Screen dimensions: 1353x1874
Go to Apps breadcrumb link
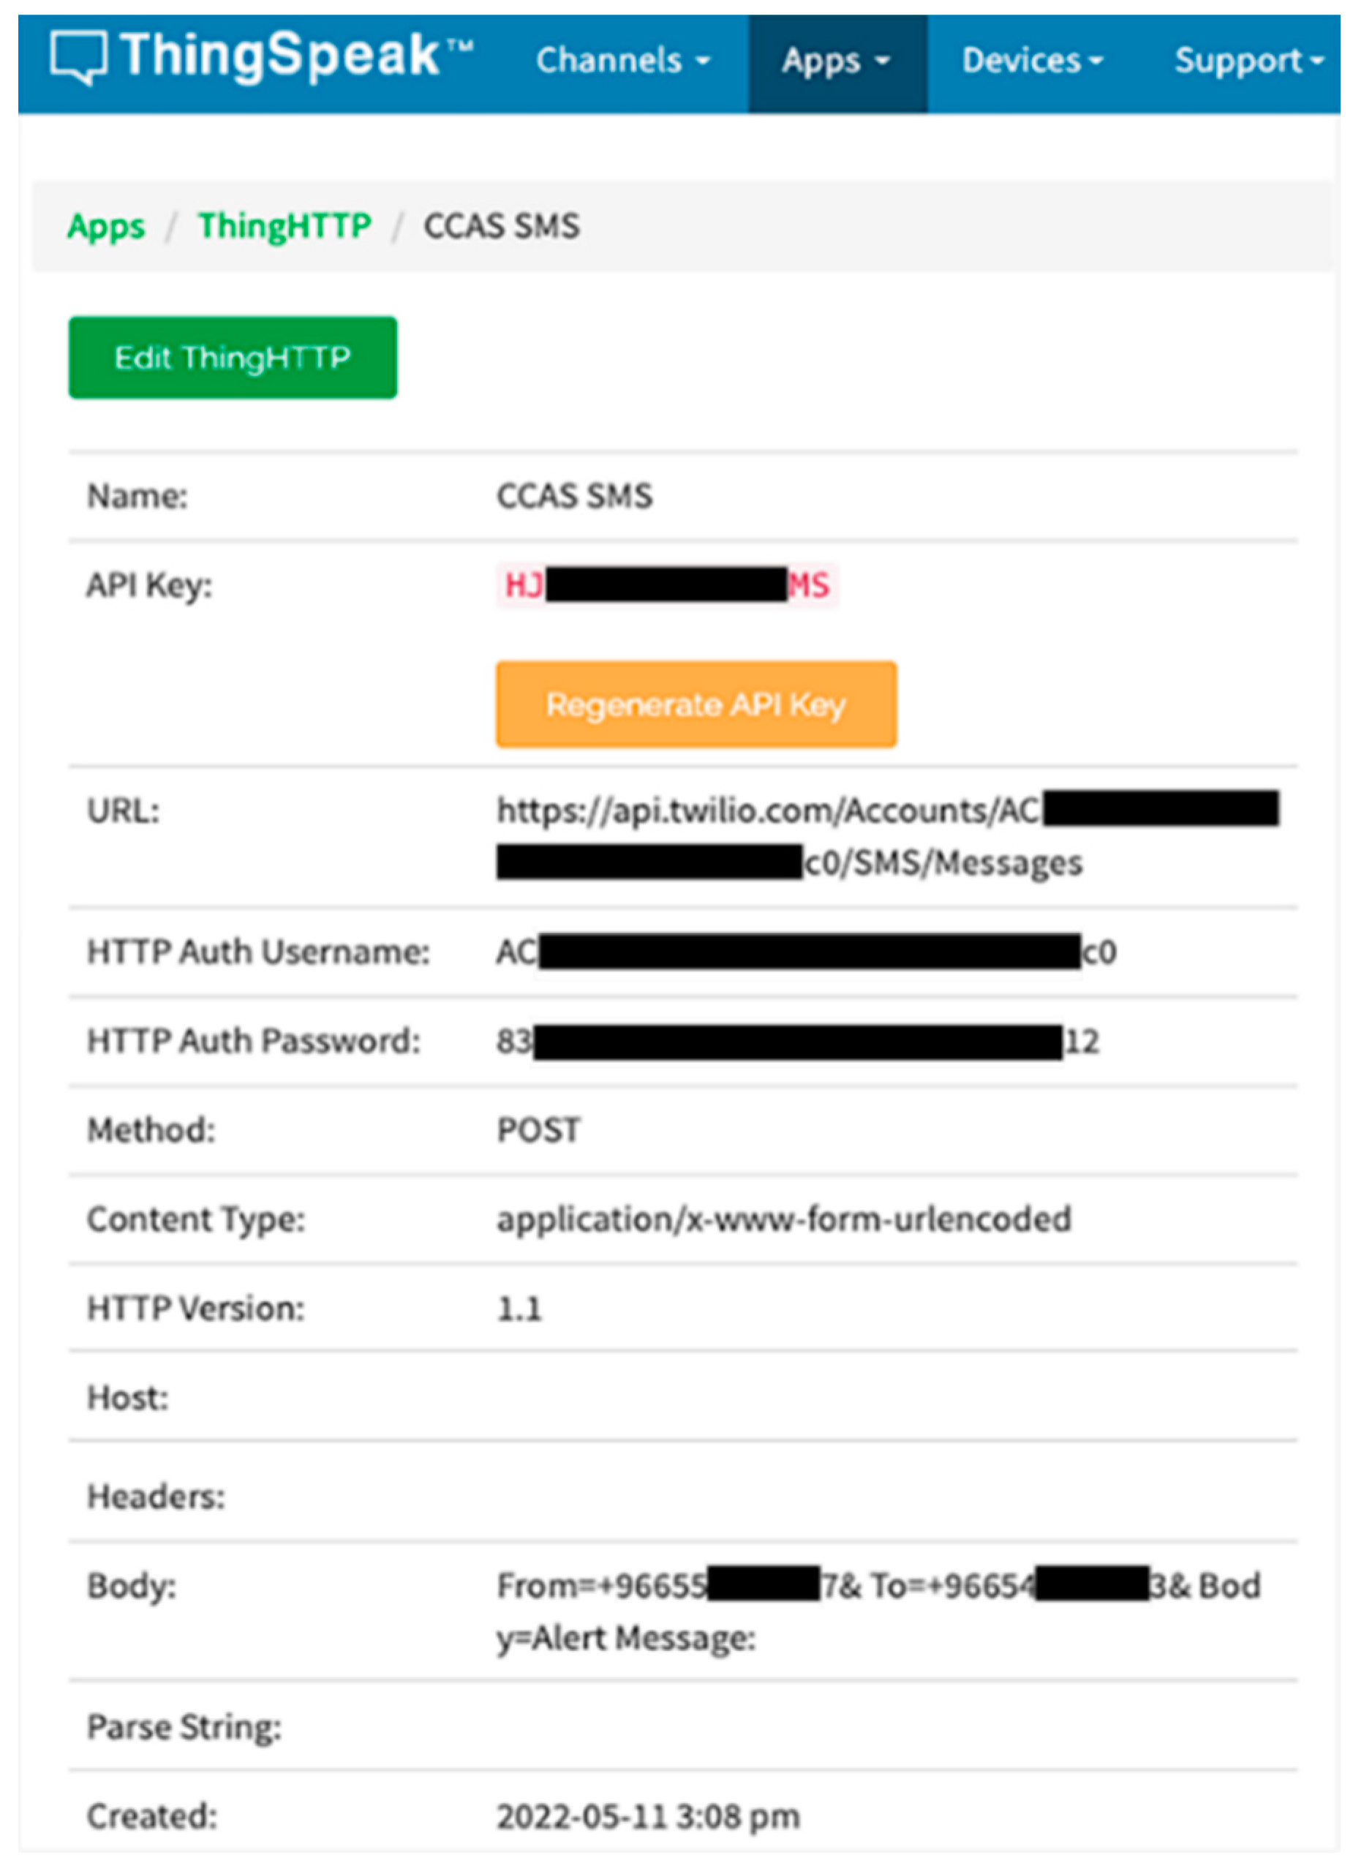point(106,225)
